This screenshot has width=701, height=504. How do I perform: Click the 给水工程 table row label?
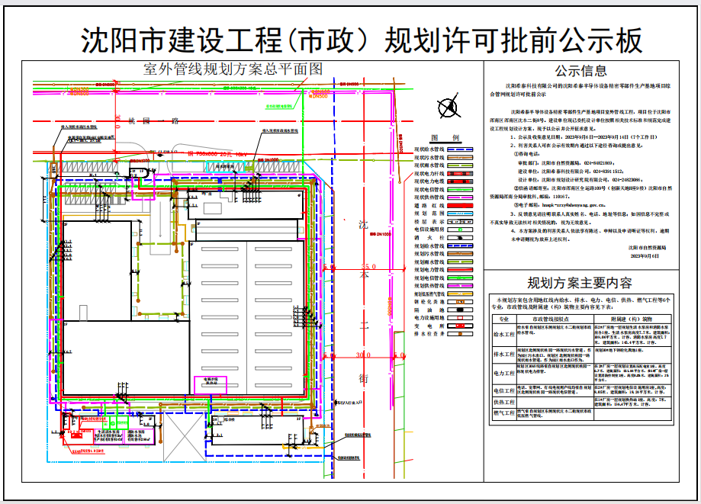pos(504,334)
